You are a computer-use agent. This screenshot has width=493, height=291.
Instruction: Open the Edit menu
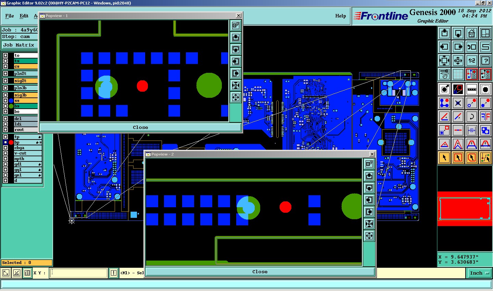click(24, 16)
